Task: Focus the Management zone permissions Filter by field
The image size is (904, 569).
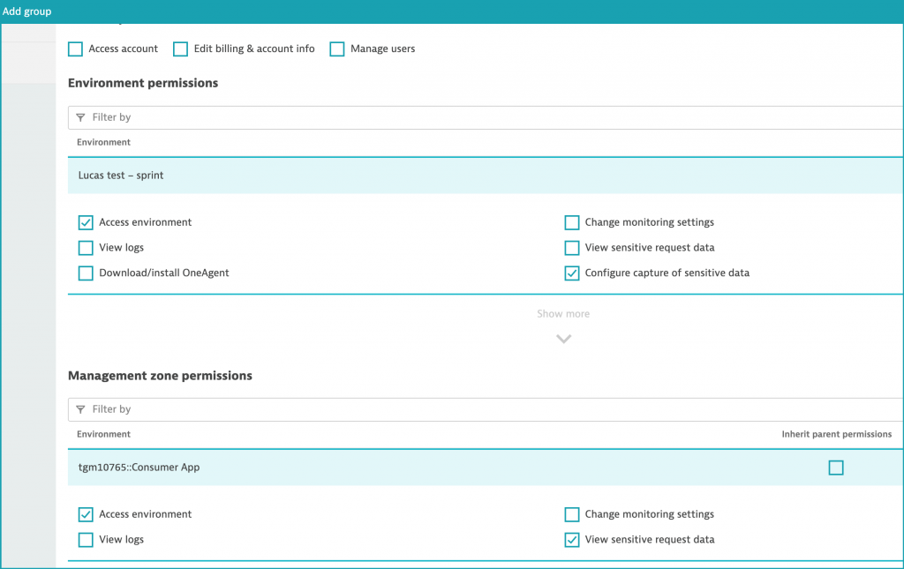Action: click(486, 409)
